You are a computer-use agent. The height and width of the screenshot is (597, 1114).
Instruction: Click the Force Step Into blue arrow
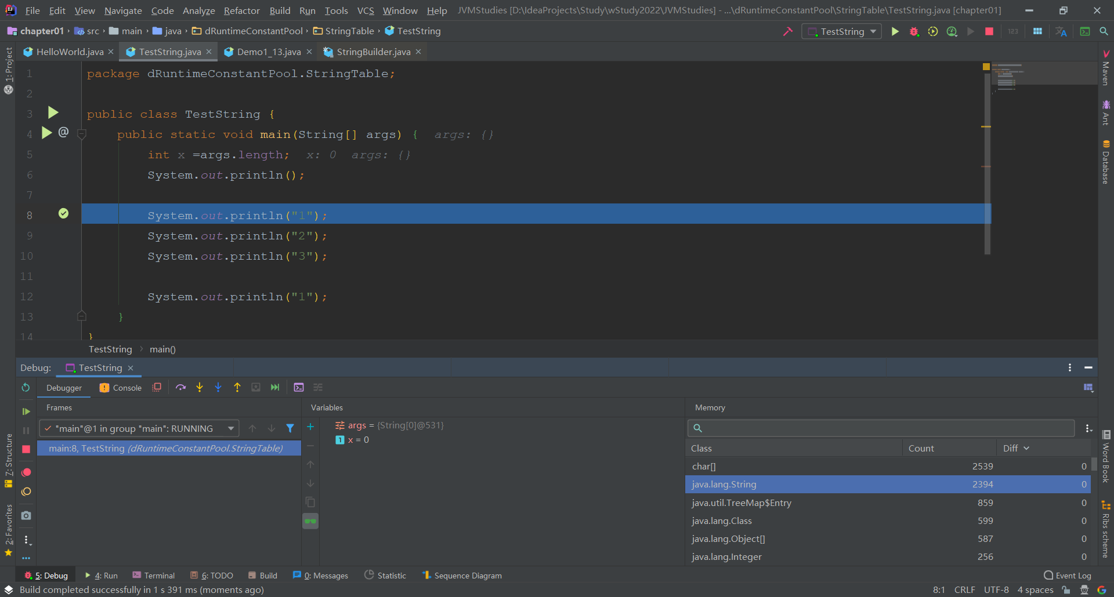[x=218, y=387]
